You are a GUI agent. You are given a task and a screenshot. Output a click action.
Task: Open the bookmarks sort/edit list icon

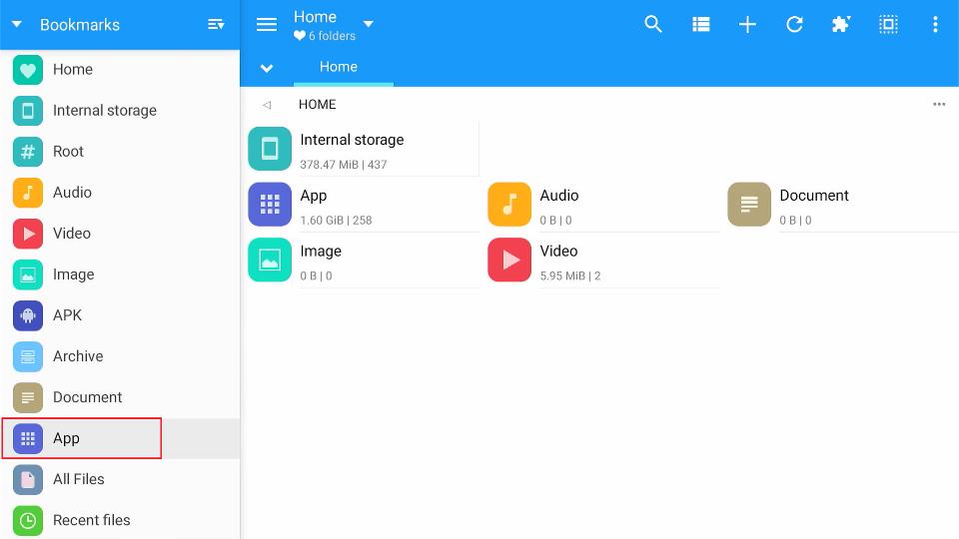click(x=216, y=24)
